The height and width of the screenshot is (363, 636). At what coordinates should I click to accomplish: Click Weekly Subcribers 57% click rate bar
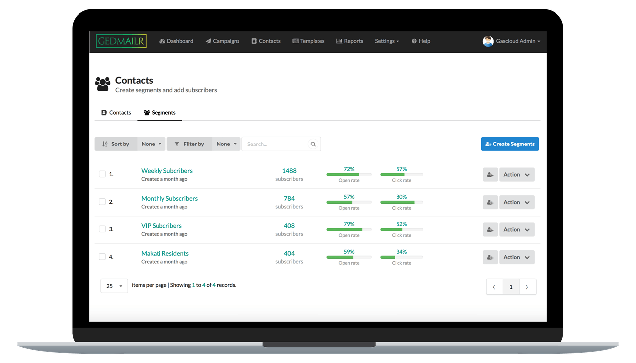click(x=401, y=175)
